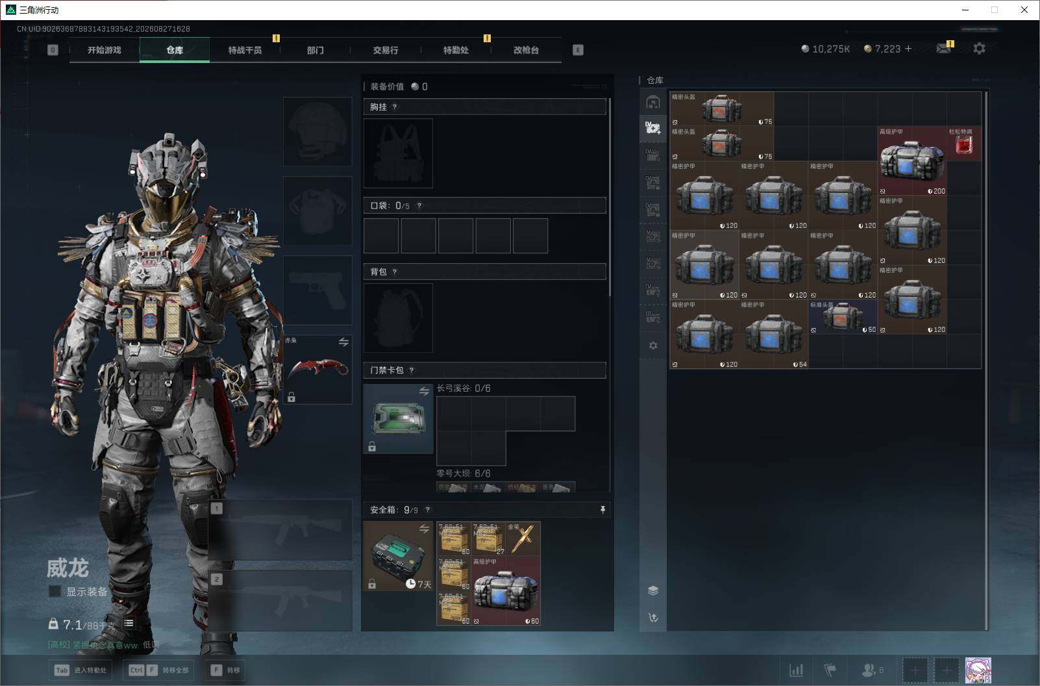
Task: Open the settings gear in top bar
Action: pos(980,49)
